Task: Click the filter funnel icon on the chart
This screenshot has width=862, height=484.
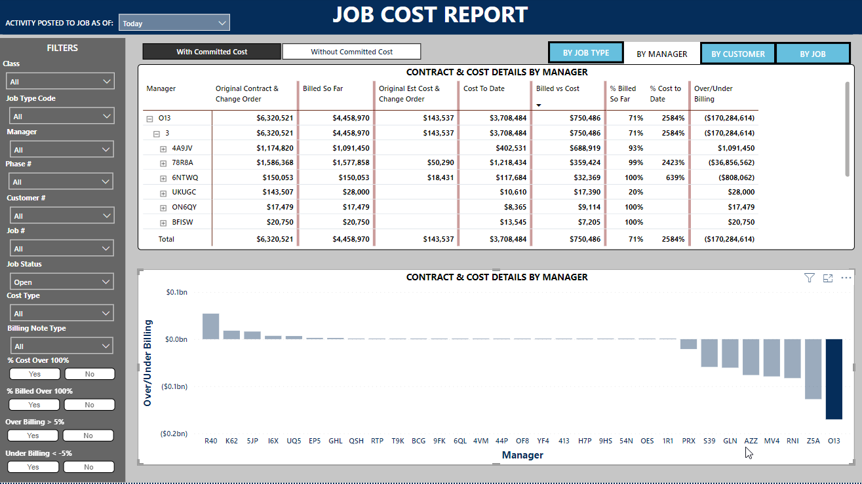Action: (x=810, y=278)
